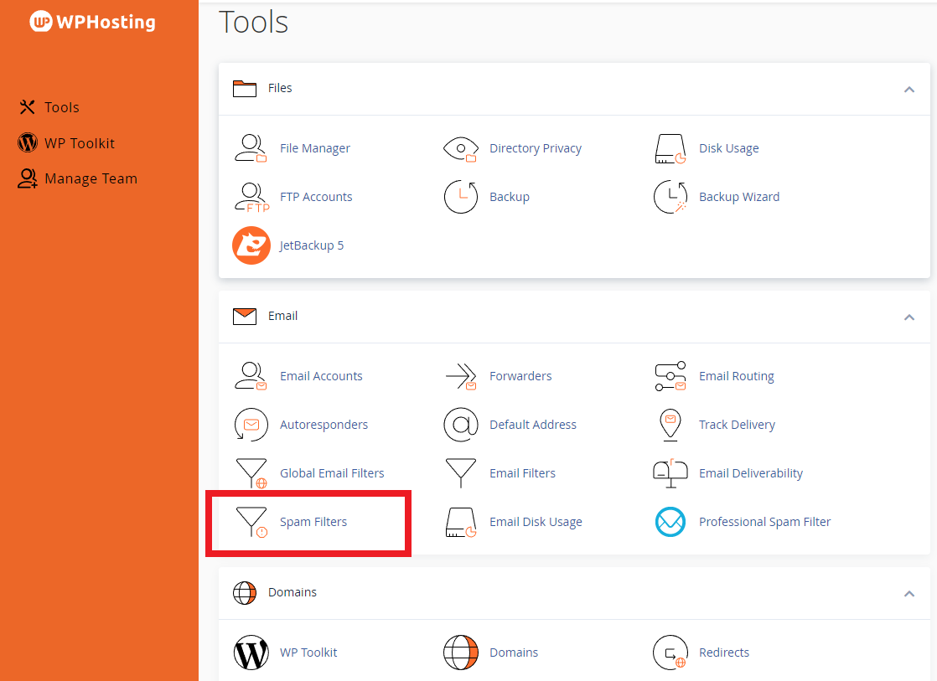
Task: Collapse the Files section
Action: point(909,89)
